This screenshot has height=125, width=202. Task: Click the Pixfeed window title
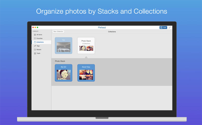coord(102,27)
